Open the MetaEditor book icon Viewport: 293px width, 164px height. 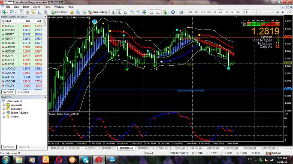tap(72, 12)
